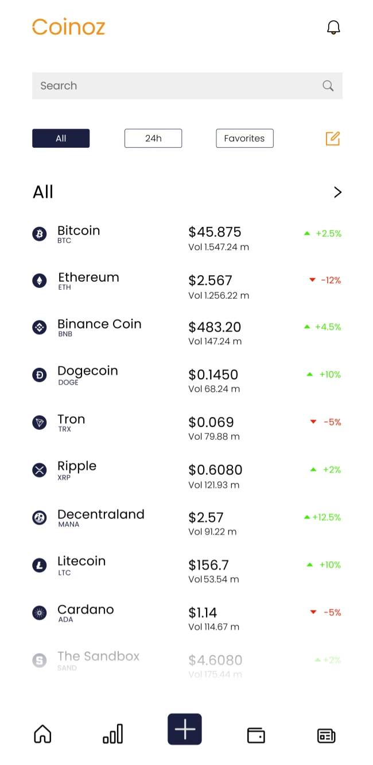This screenshot has height=765, width=373.
Task: Tap the Bitcoin coin logo
Action: (x=39, y=233)
